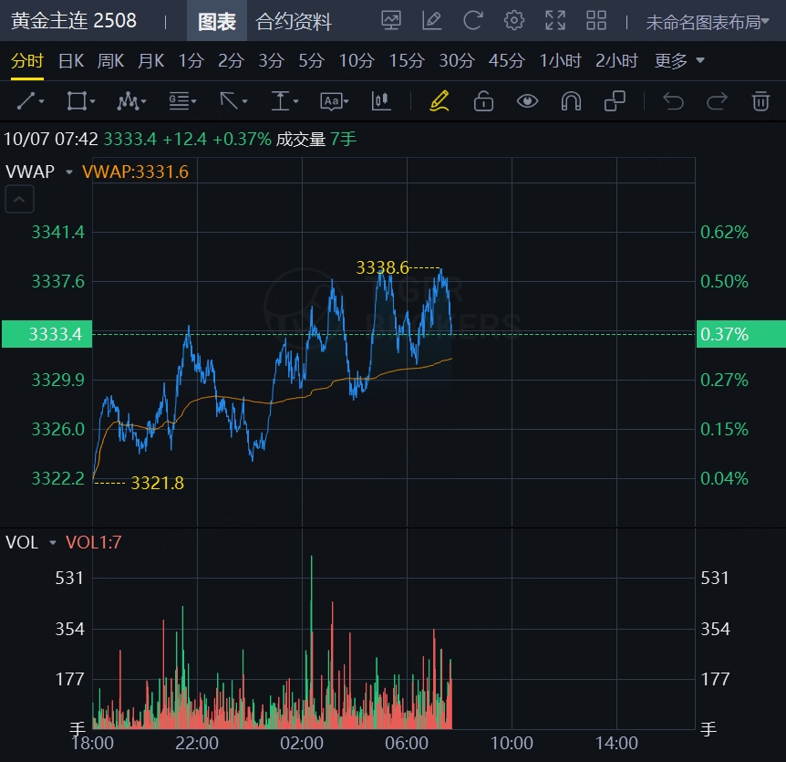
Task: Toggle drawing visibility with eye icon
Action: tap(527, 100)
